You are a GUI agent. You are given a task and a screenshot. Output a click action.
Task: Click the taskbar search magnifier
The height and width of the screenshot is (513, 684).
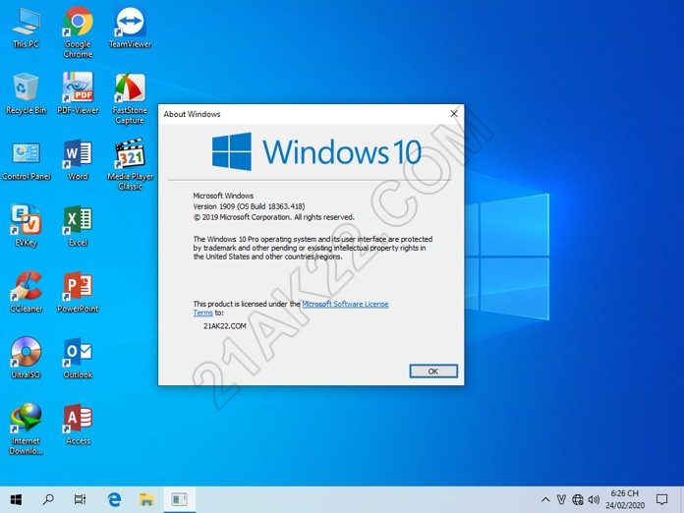48,499
